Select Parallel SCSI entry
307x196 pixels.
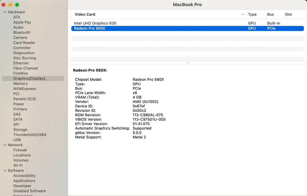[25, 99]
